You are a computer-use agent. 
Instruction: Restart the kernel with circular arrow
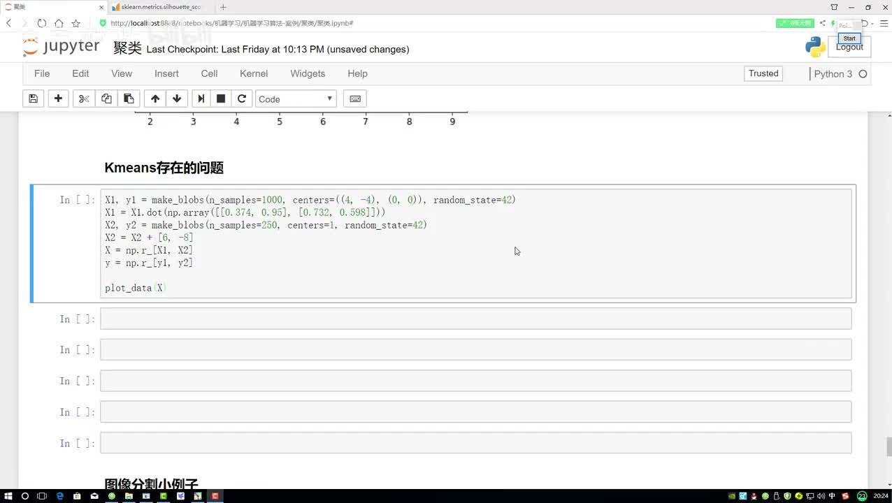click(x=242, y=99)
